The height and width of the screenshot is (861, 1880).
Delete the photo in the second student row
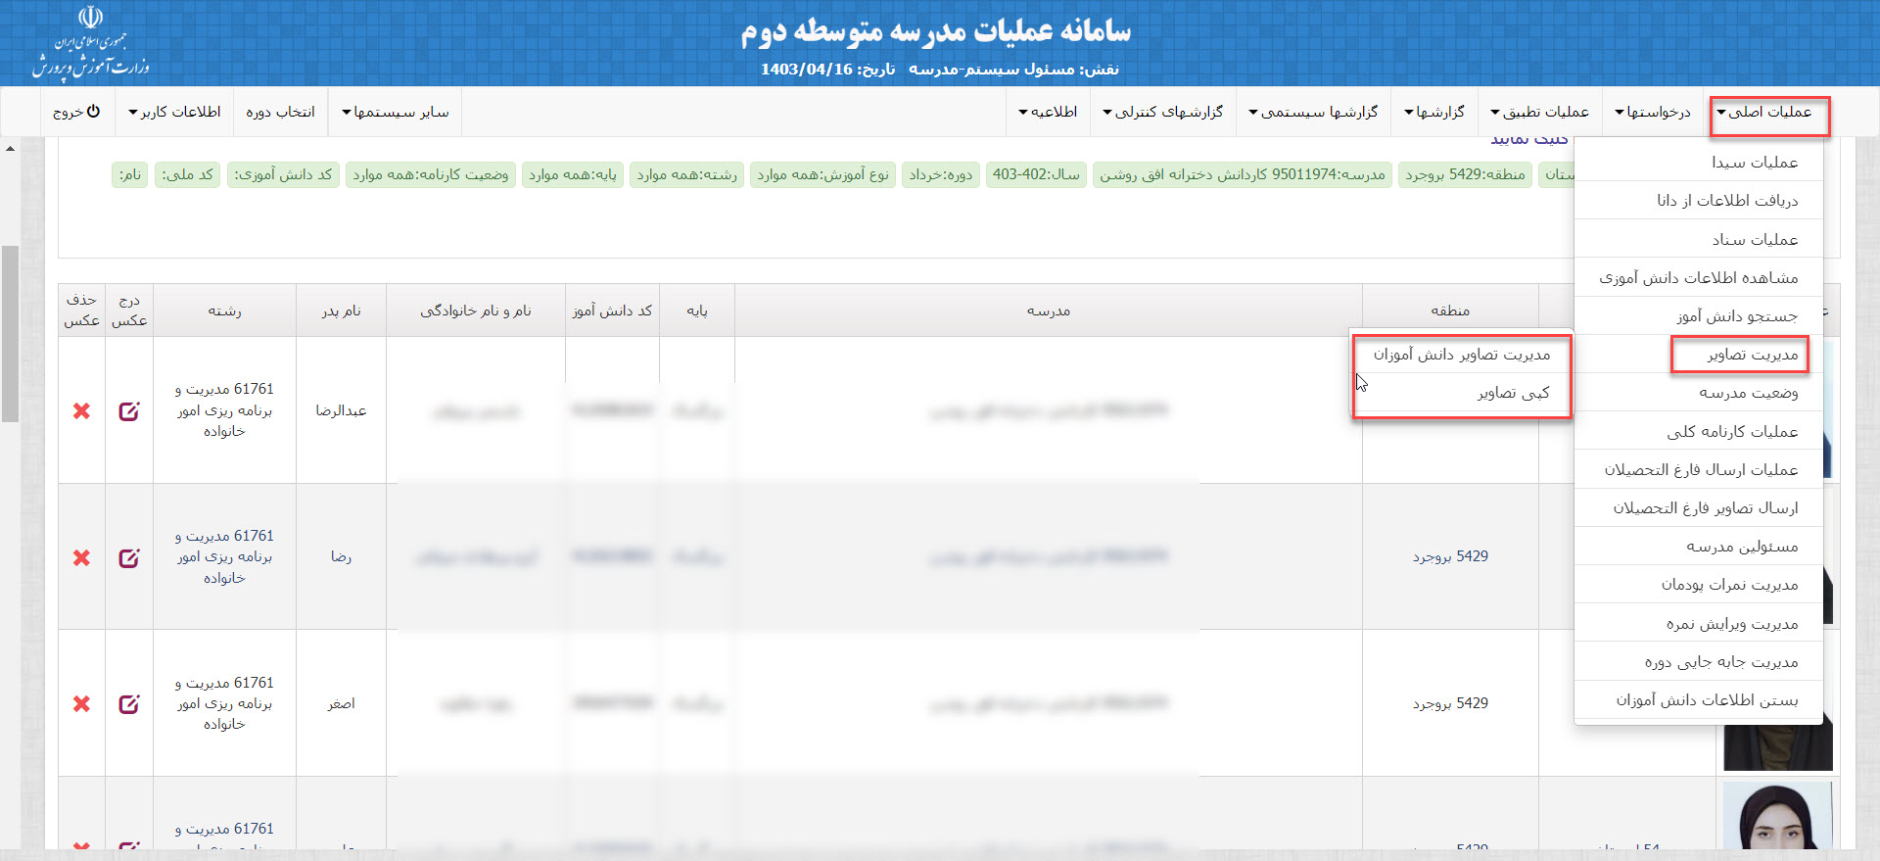tap(81, 558)
